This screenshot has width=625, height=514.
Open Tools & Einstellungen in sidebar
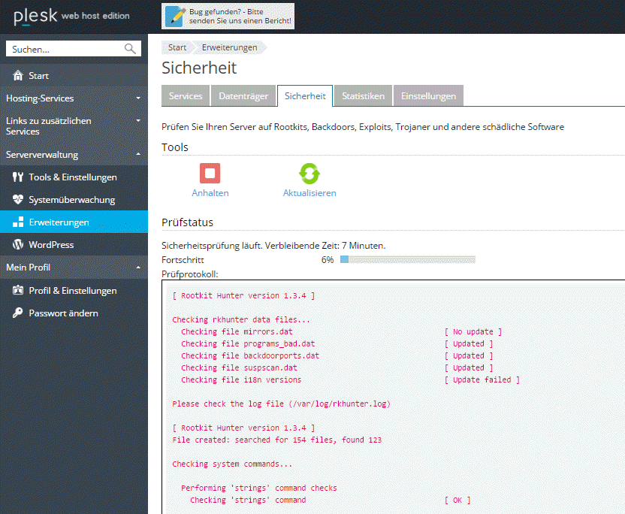74,177
